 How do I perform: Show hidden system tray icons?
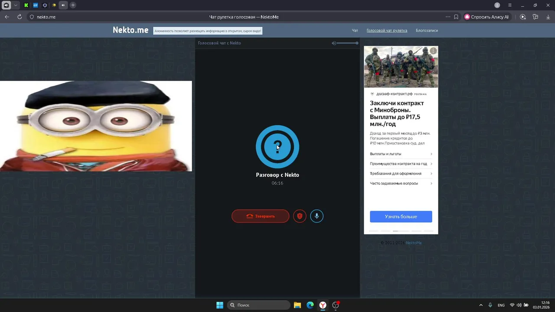point(481,305)
